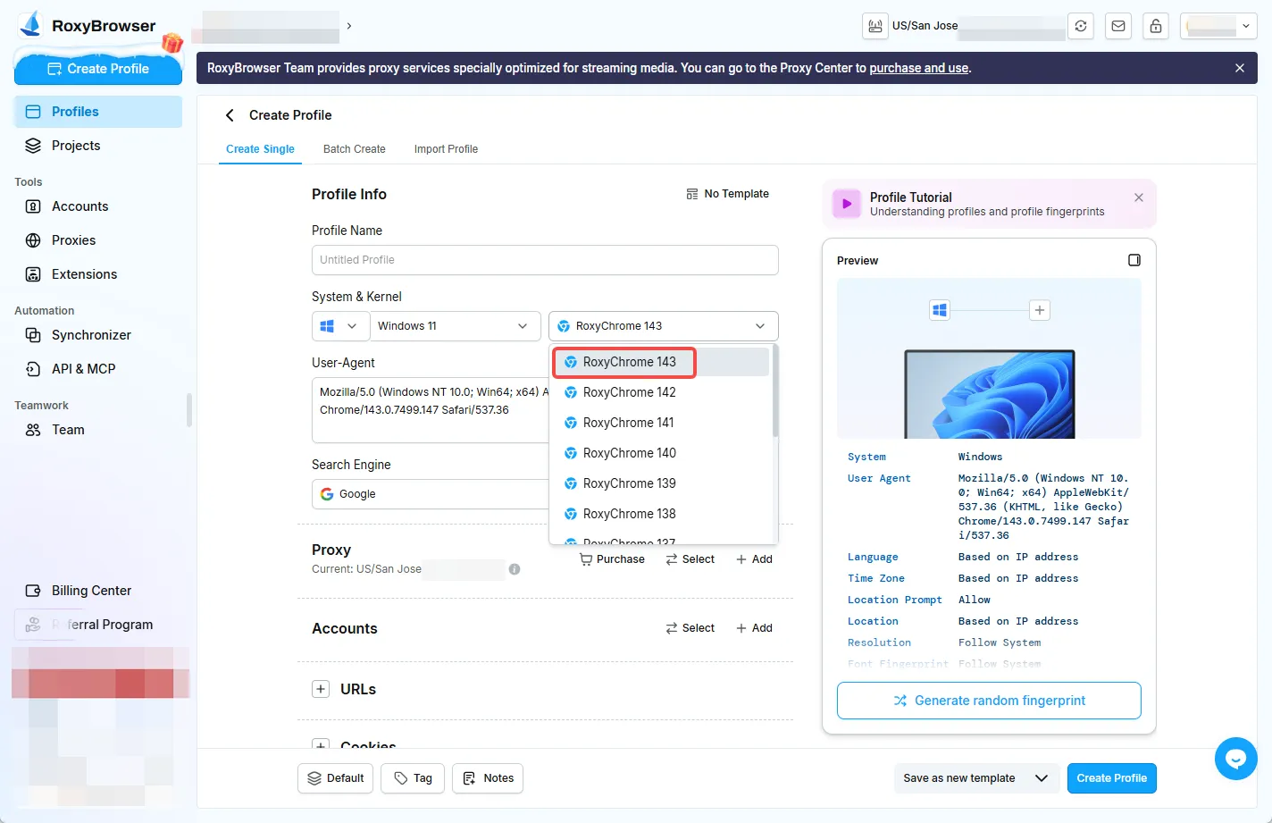
Task: Open the chat support bubble
Action: point(1235,759)
